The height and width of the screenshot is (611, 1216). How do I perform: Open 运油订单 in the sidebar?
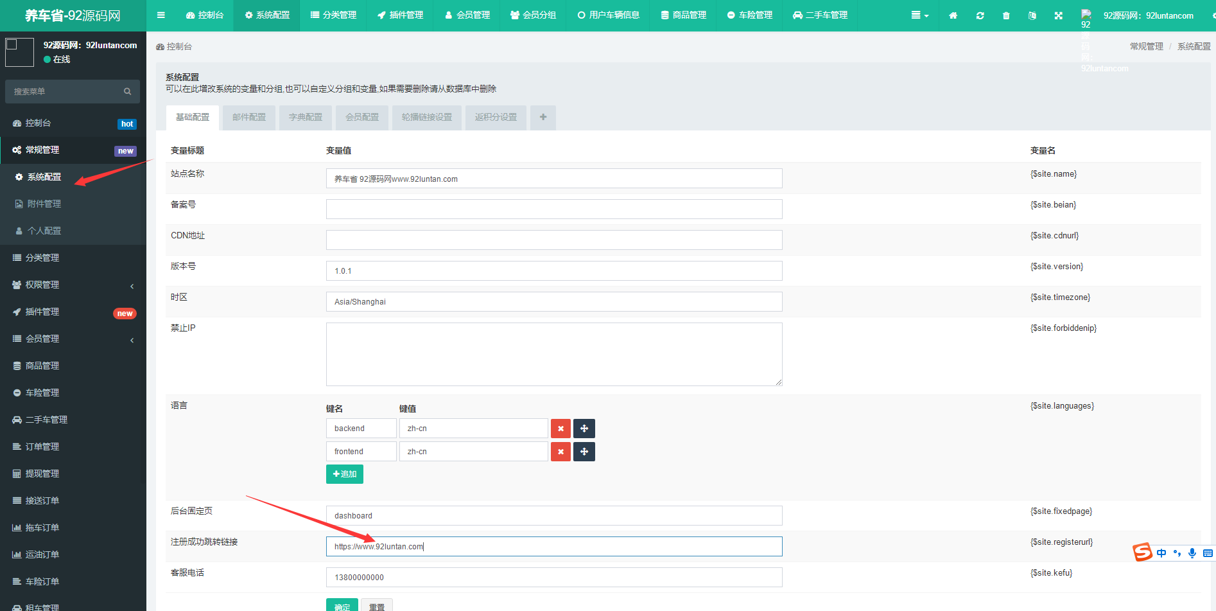click(73, 554)
